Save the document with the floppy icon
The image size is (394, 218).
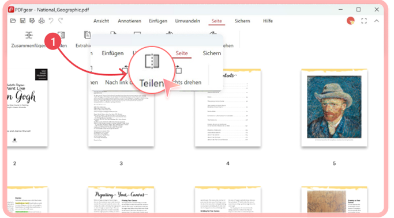point(22,21)
